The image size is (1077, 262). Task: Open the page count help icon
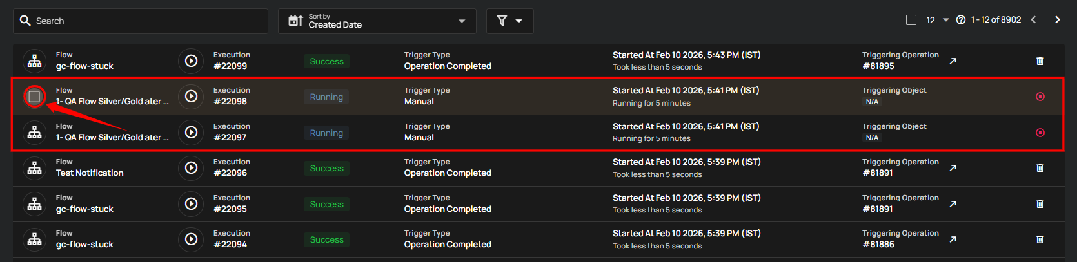click(x=960, y=20)
